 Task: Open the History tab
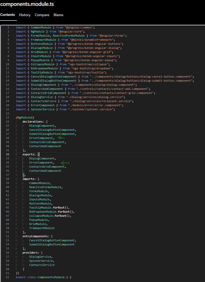[25, 15]
